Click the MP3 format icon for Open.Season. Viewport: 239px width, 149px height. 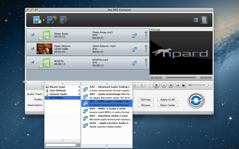(x=134, y=49)
